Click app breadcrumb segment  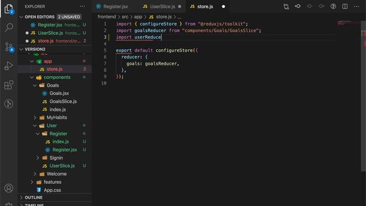coord(138,17)
